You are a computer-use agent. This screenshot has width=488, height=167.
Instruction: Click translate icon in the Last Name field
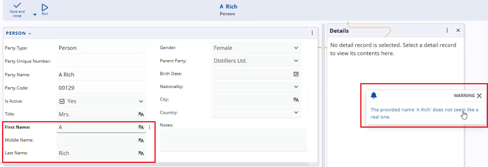(141, 153)
